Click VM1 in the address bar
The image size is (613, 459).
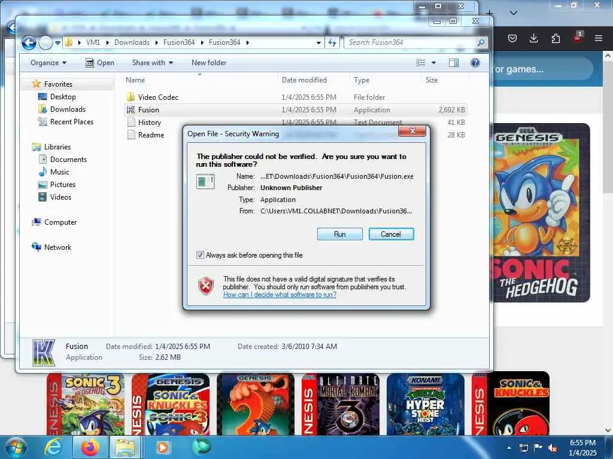click(x=93, y=42)
